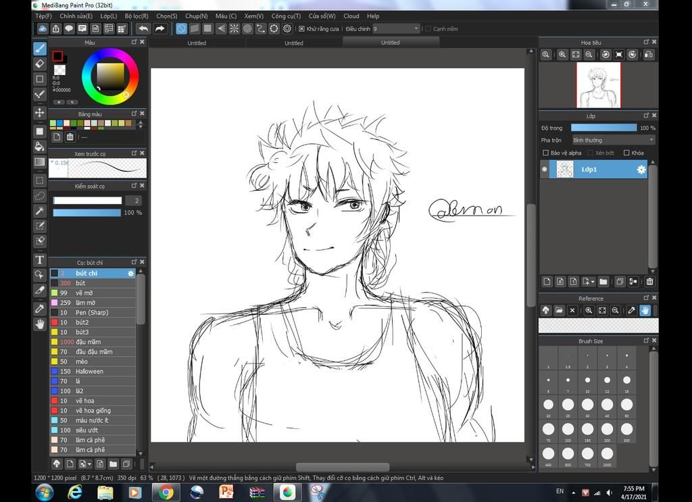Viewport: 692px width, 502px height.
Task: Expand the add-layer dropdown arrow in Layer panel
Action: click(x=593, y=282)
